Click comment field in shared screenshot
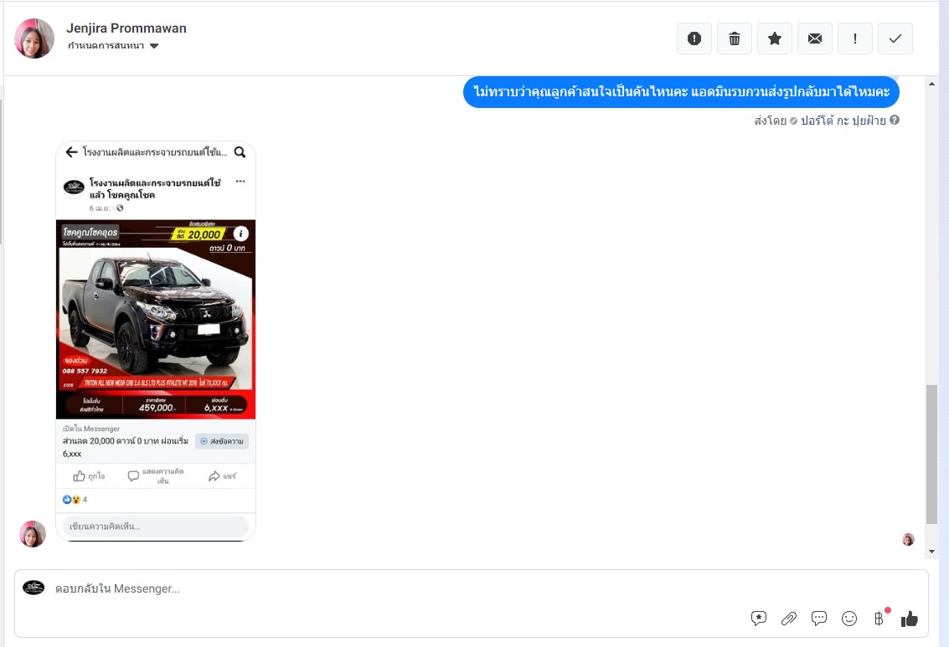Image resolution: width=949 pixels, height=647 pixels. (156, 526)
